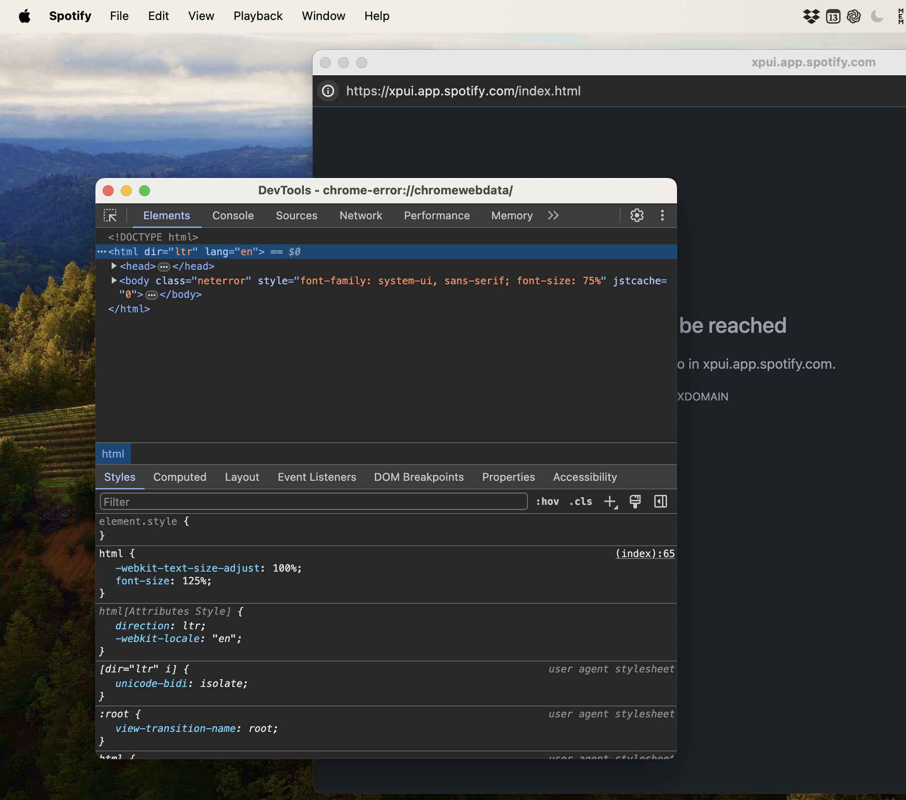Open the Dropbox menu bar icon
Image resolution: width=906 pixels, height=800 pixels.
[x=811, y=17]
